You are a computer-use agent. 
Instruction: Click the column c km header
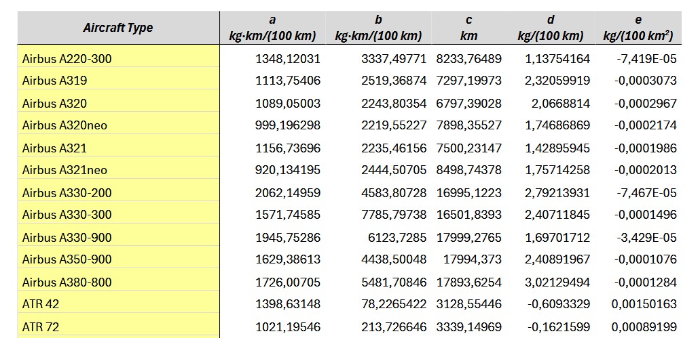(468, 28)
